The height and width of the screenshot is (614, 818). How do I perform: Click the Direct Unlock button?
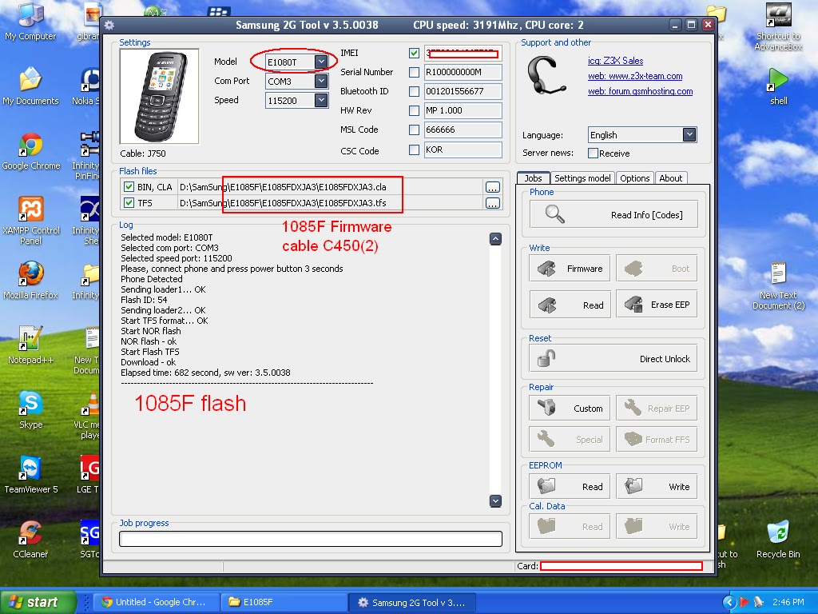[613, 359]
